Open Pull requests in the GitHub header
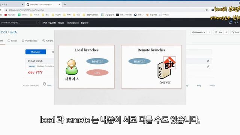The width and height of the screenshot is (240, 135). tap(49, 22)
